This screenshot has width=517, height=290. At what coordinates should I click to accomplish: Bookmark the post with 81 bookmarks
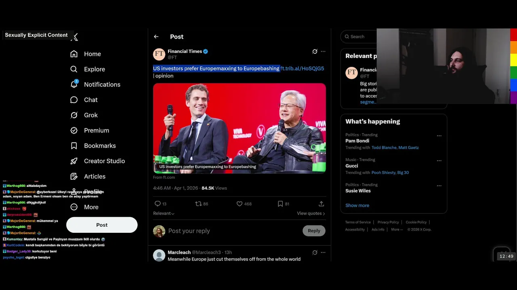tap(280, 204)
